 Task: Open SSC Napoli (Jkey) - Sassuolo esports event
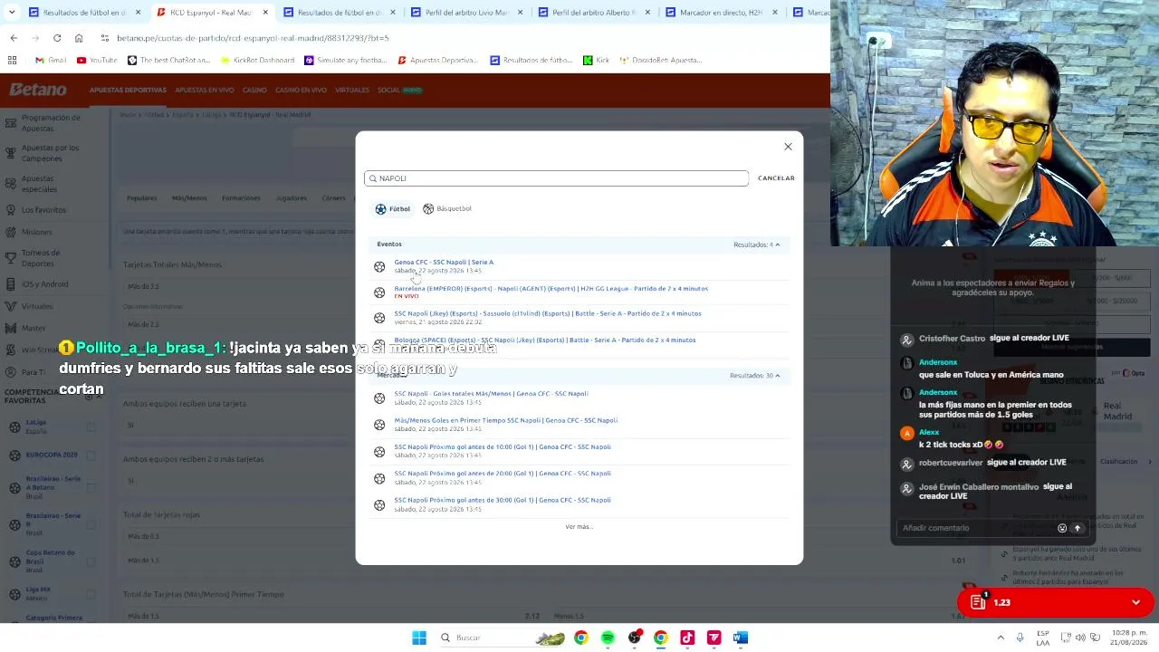(547, 313)
